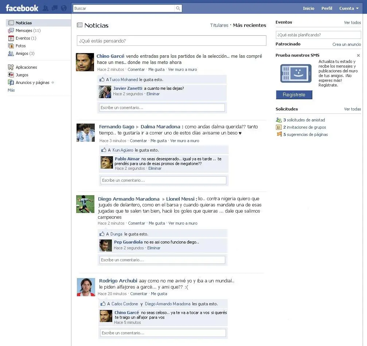The image size is (367, 346).
Task: Open 3 solicitudes de amistad
Action: [x=304, y=120]
